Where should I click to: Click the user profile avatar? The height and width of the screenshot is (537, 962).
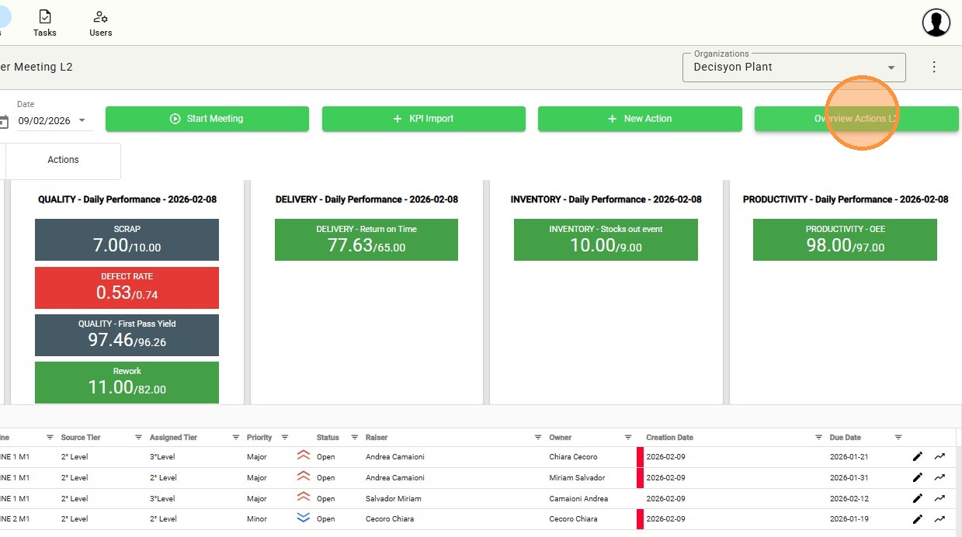pyautogui.click(x=936, y=23)
